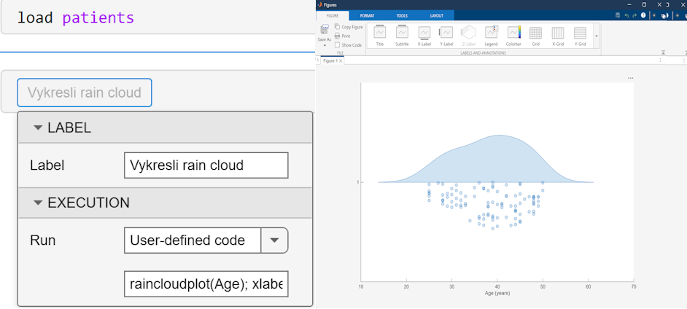Click the Title annotation icon
This screenshot has width=687, height=309.
[x=379, y=33]
